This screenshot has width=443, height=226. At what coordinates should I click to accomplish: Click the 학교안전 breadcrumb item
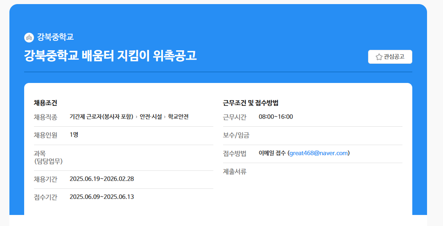click(x=178, y=117)
